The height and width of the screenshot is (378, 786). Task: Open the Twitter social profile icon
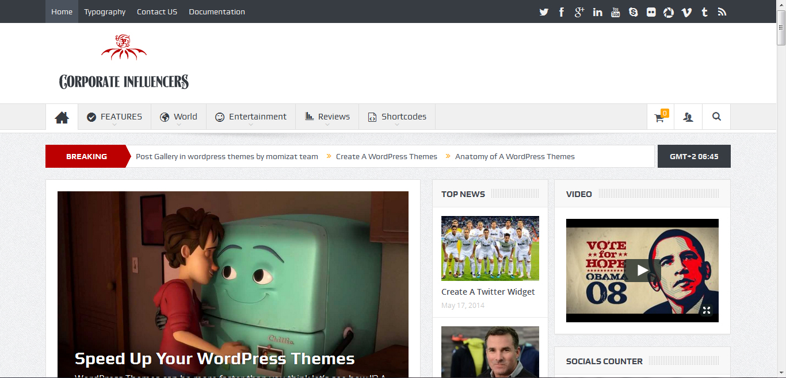pos(544,12)
